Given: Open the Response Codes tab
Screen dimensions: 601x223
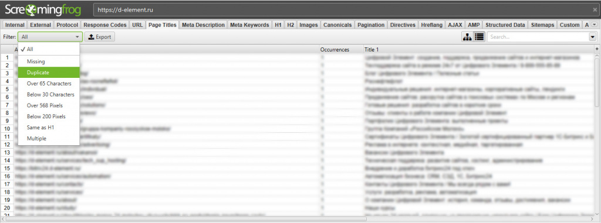Looking at the screenshot, I should tap(104, 25).
